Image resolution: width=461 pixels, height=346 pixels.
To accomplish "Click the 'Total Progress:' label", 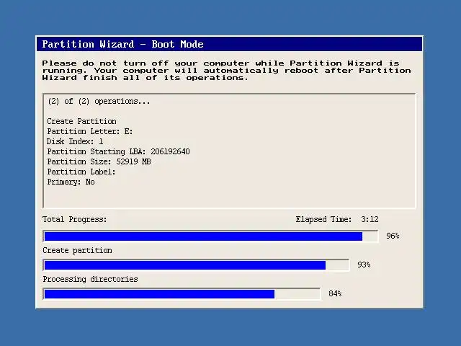I will tap(75, 219).
